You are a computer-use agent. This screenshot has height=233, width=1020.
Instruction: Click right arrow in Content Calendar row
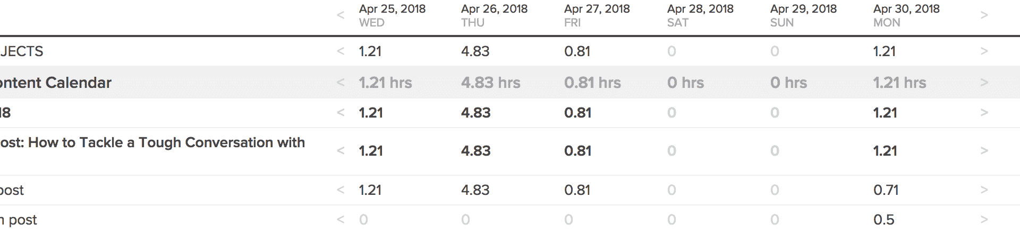click(984, 83)
